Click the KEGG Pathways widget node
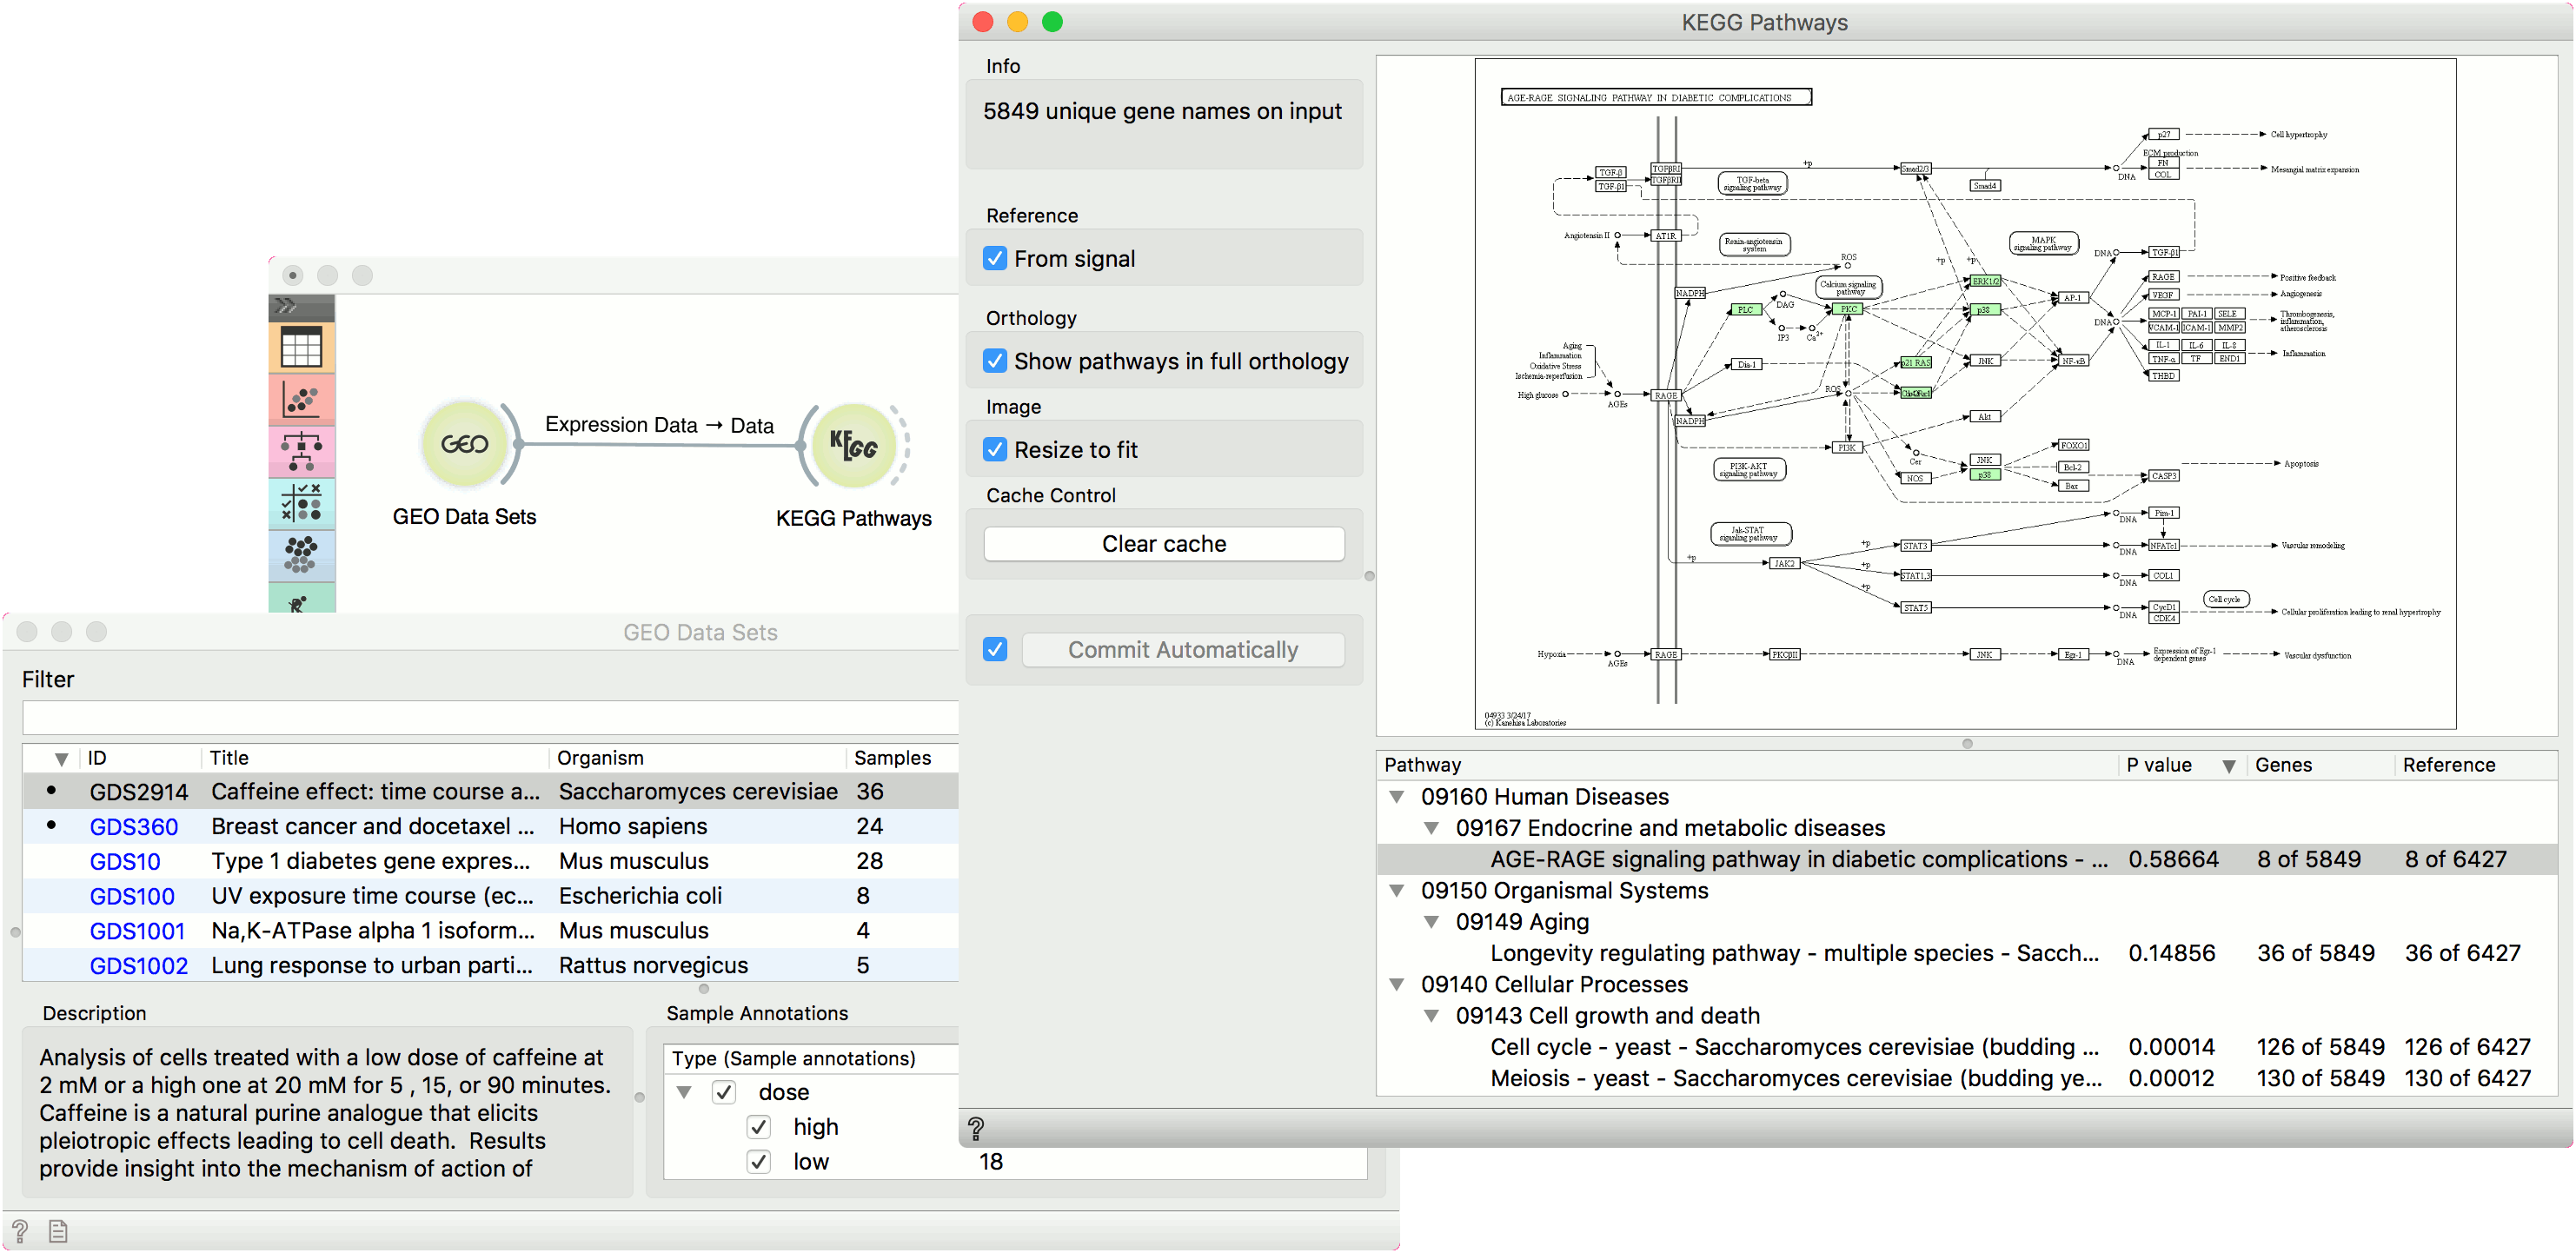The width and height of the screenshot is (2576, 1253). click(853, 445)
